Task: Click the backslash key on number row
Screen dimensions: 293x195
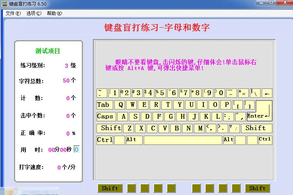Action: (x=255, y=93)
